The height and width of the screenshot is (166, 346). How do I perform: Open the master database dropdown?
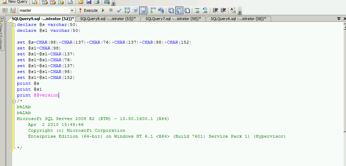pyautogui.click(x=72, y=10)
